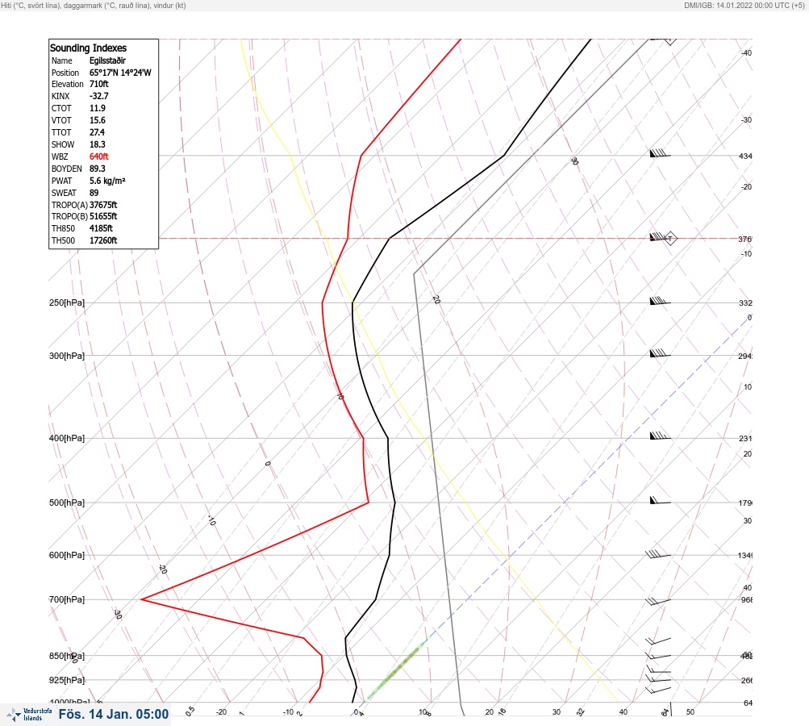Click the KINX value -32.7
The image size is (809, 726).
tap(99, 96)
